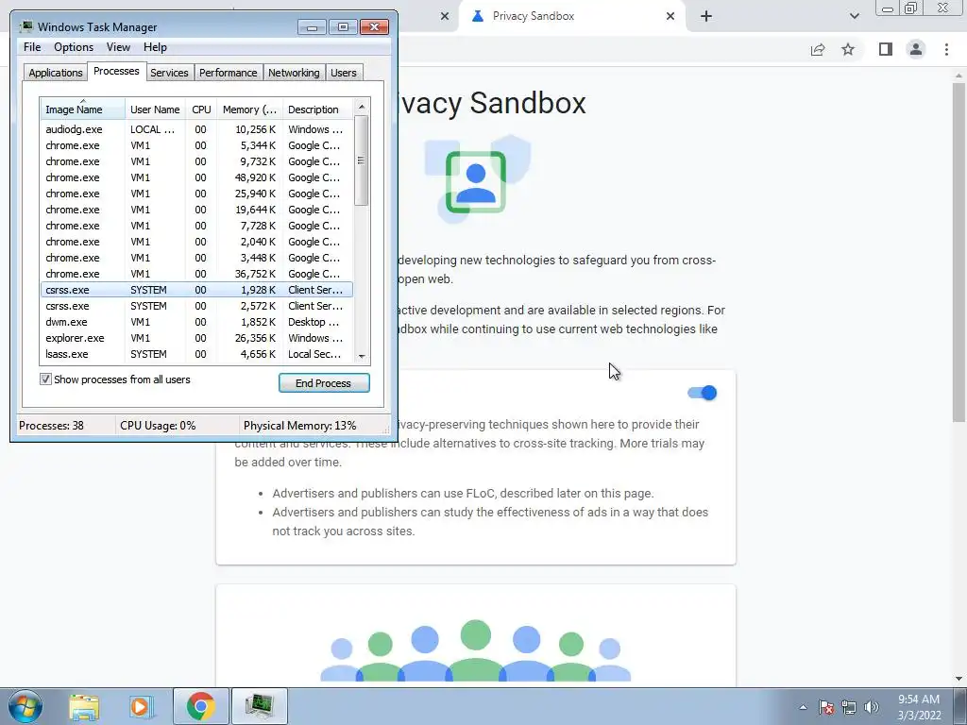Open a new Chrome tab with plus
967x725 pixels.
coord(706,17)
